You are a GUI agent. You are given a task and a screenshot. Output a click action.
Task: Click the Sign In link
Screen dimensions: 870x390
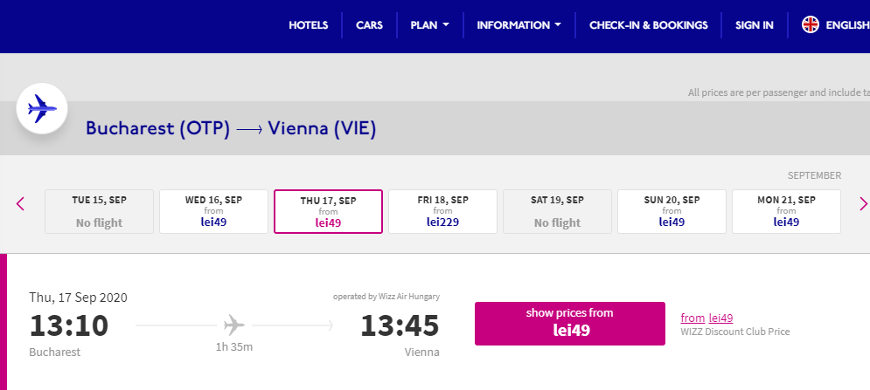click(x=754, y=25)
